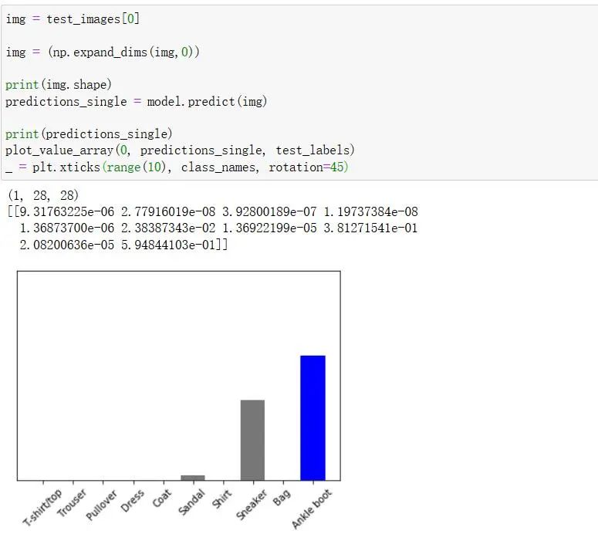Click the print(img.shape) line
Viewport: 598px width, 534px height.
59,84
